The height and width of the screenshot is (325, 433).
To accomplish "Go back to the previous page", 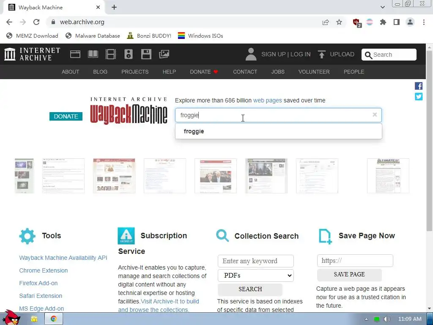I will (9, 22).
